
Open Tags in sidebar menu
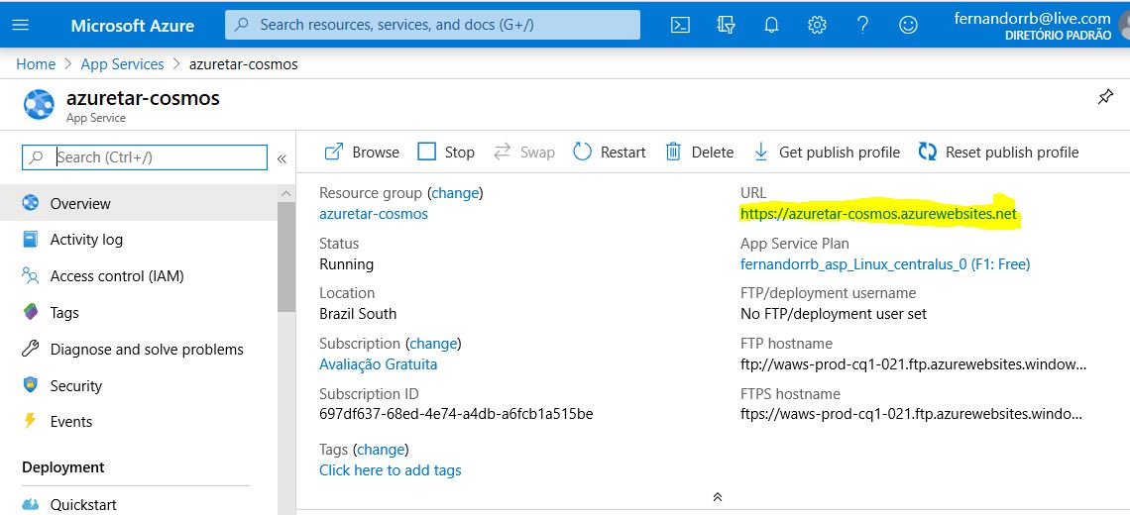(x=139, y=313)
